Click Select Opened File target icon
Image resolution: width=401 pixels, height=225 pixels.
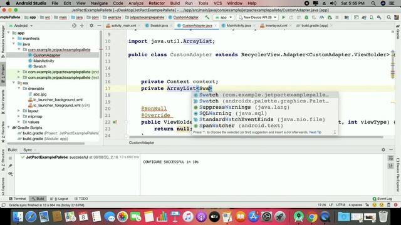coord(74,26)
